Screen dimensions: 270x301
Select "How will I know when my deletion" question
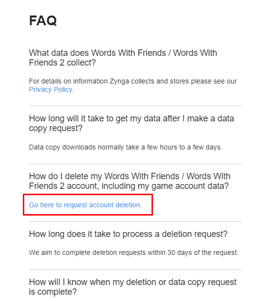[x=133, y=287]
